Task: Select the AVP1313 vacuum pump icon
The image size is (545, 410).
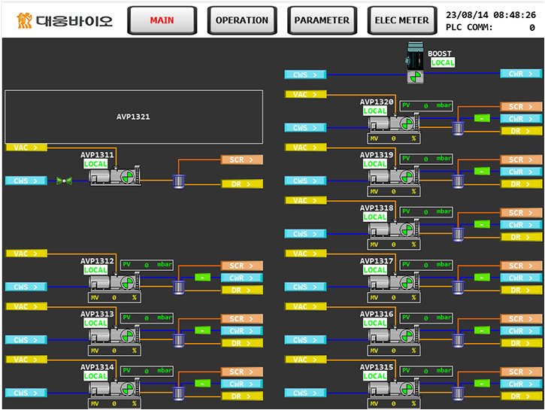Action: pos(115,335)
